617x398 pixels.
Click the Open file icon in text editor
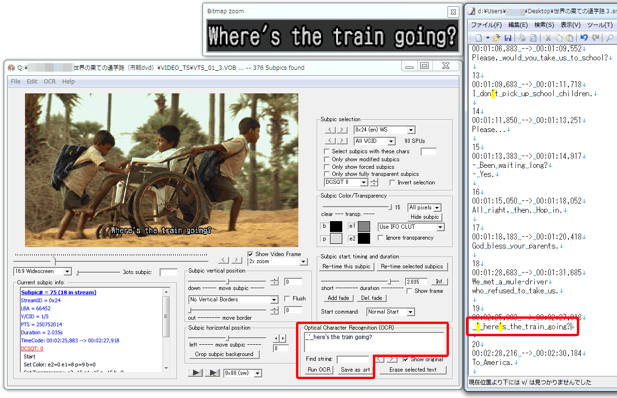[x=497, y=38]
